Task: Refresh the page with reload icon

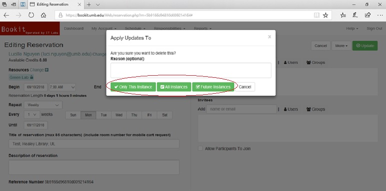Action: [x=31, y=15]
